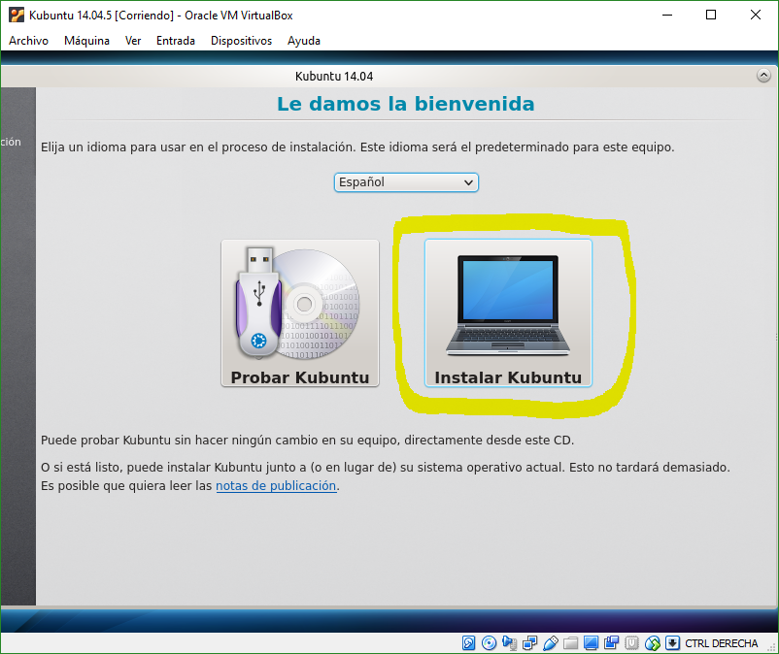The image size is (779, 654).
Task: Click the USB devices status icon
Action: click(550, 643)
